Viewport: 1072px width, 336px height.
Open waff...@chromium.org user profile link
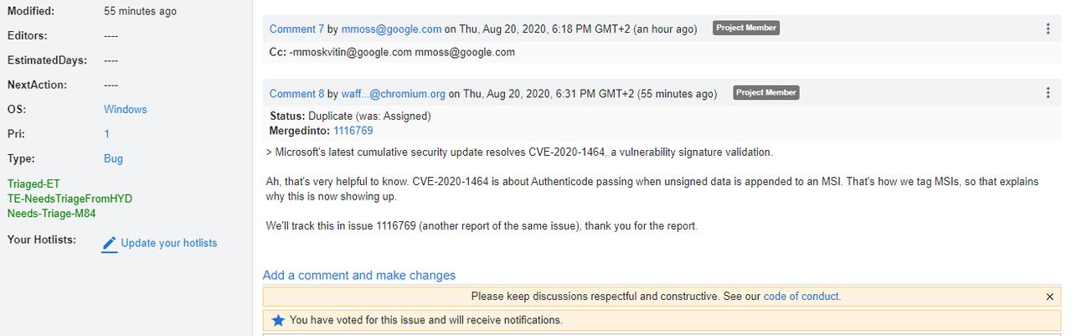tap(394, 94)
